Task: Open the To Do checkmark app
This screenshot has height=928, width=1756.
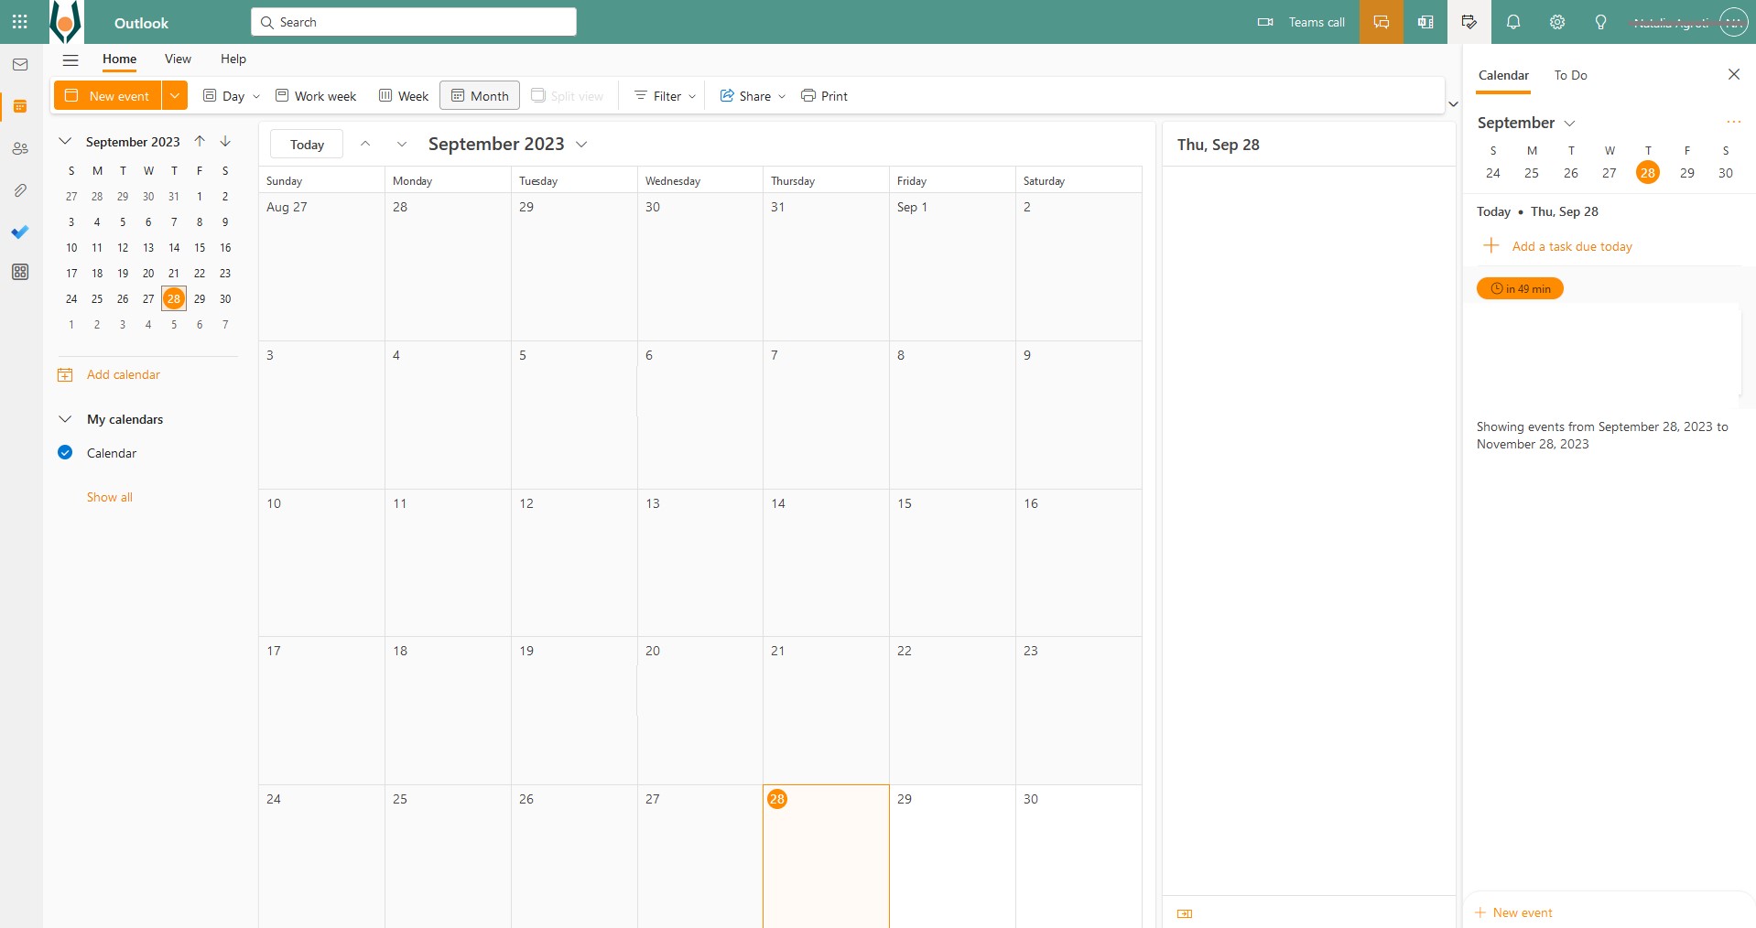Action: point(20,232)
